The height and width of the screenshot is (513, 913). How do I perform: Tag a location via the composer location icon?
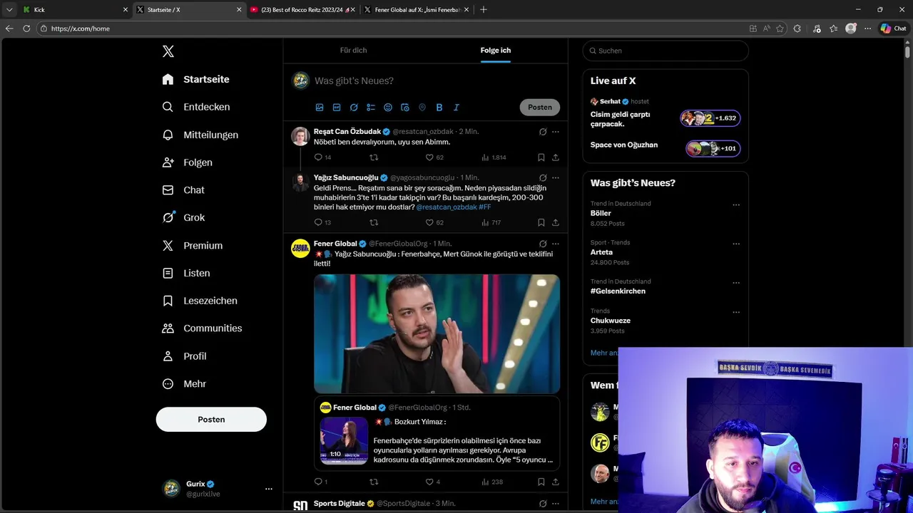pyautogui.click(x=422, y=108)
